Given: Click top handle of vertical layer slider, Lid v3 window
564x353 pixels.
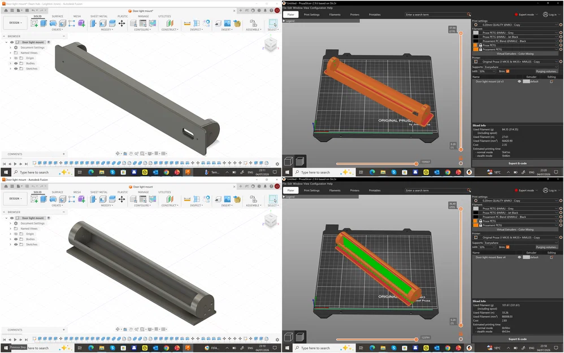Looking at the screenshot, I should coord(461,33).
